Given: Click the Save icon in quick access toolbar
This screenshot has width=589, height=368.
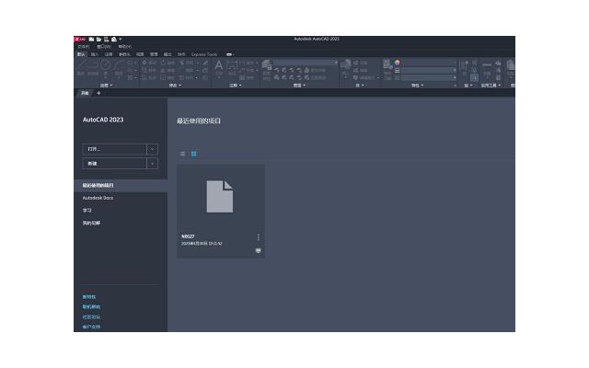Looking at the screenshot, I should (107, 39).
